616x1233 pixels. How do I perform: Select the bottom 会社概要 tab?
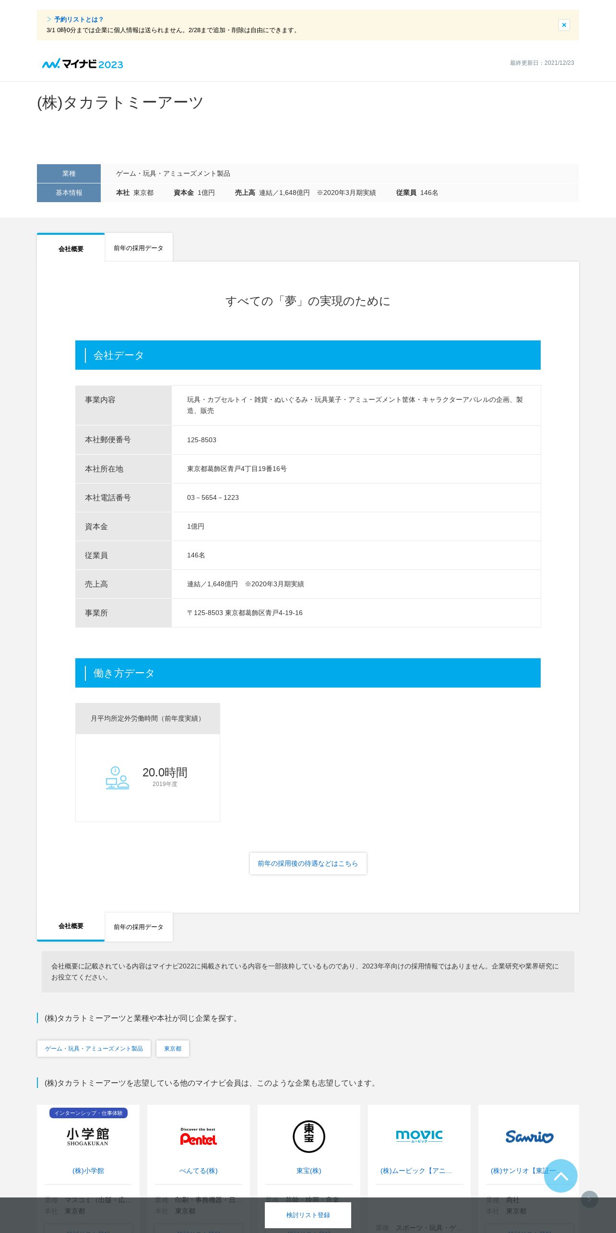tap(71, 926)
